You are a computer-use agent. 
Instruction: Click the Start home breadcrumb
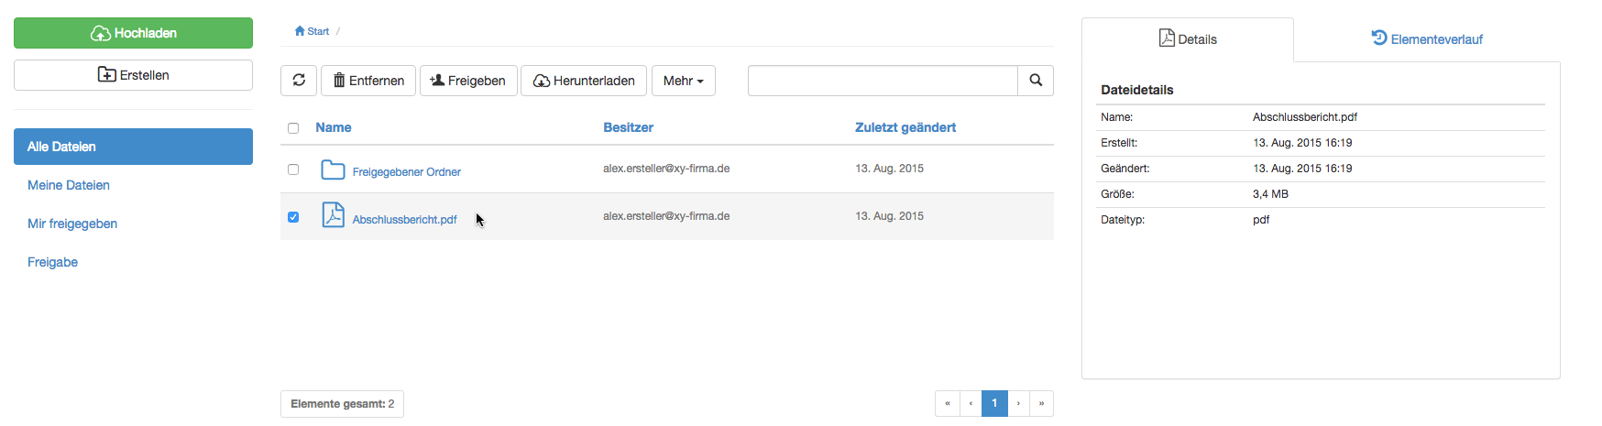[x=312, y=31]
